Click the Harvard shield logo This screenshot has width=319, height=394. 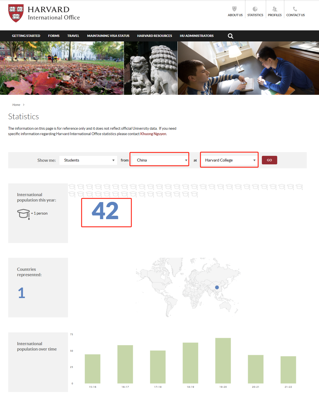pos(16,13)
